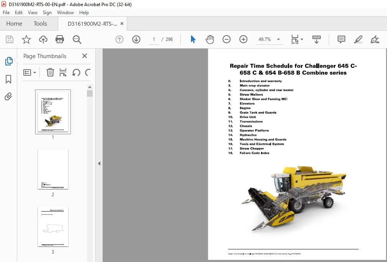The width and height of the screenshot is (387, 262).
Task: Click the page number input field
Action: coord(154,39)
